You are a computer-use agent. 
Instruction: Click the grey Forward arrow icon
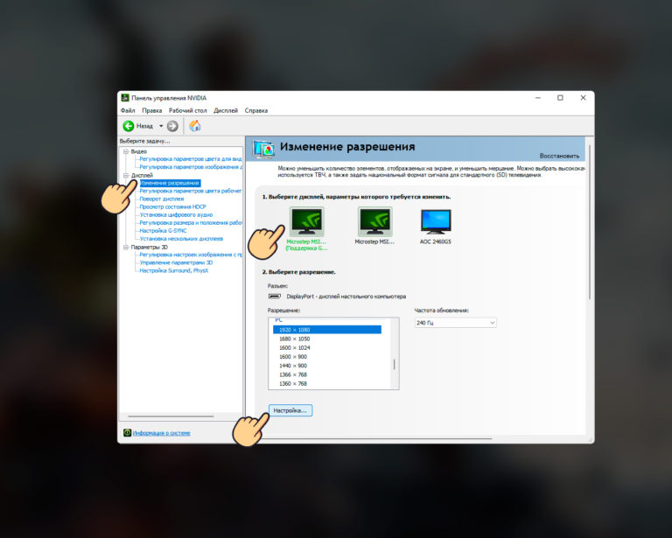tap(172, 126)
